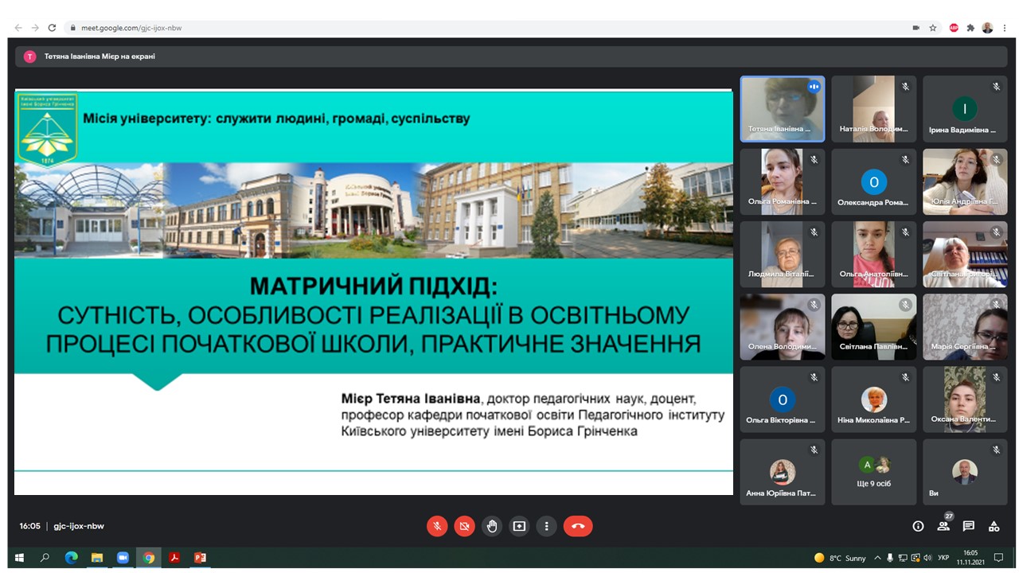Adjust system volume via speaker icon
The width and height of the screenshot is (1019, 573).
click(x=930, y=559)
